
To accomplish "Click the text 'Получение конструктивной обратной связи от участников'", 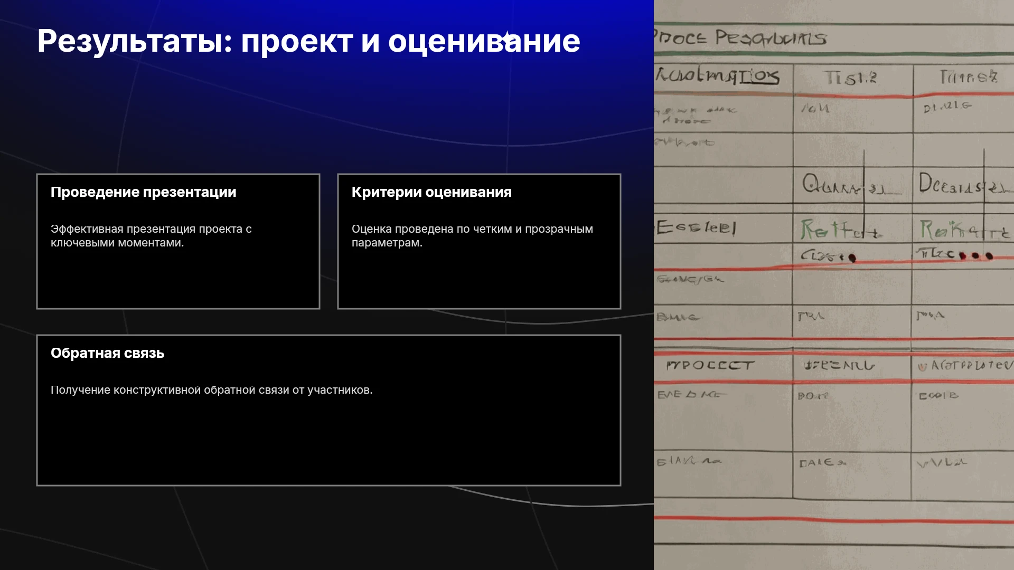I will point(211,390).
